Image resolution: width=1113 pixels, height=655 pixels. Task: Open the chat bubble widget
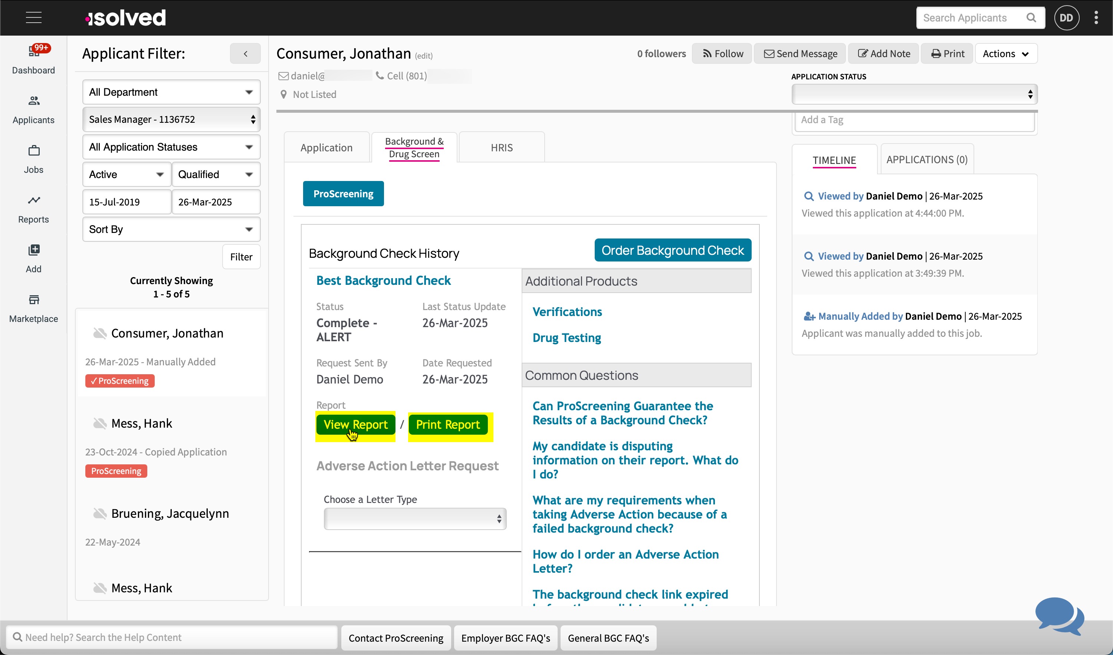pos(1059,616)
